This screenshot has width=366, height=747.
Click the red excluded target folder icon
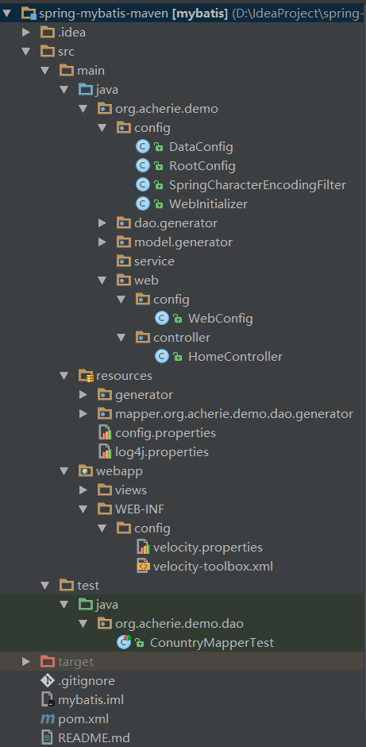(x=48, y=662)
